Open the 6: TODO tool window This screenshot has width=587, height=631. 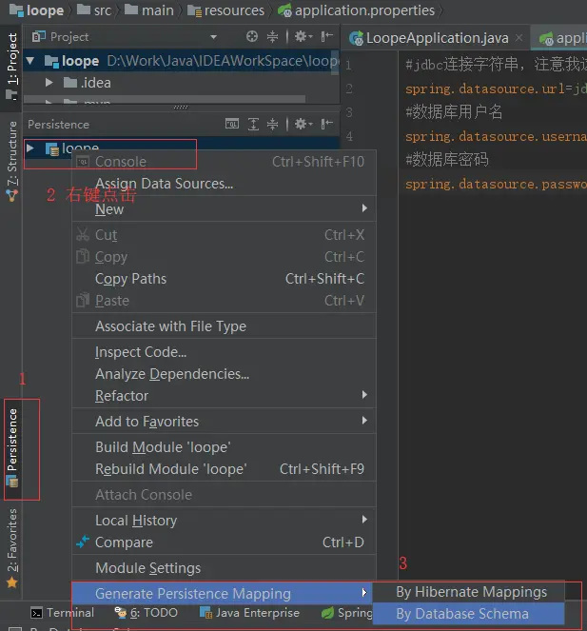pyautogui.click(x=147, y=613)
